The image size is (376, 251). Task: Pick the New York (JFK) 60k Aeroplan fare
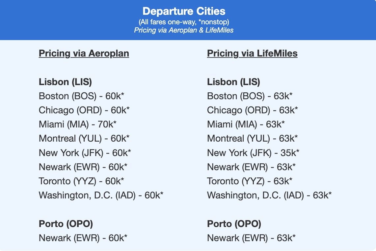pyautogui.click(x=85, y=153)
